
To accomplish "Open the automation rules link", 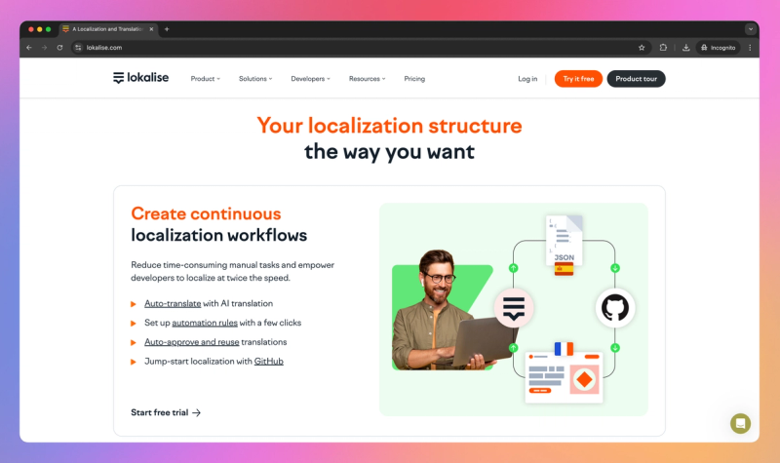I will [205, 323].
